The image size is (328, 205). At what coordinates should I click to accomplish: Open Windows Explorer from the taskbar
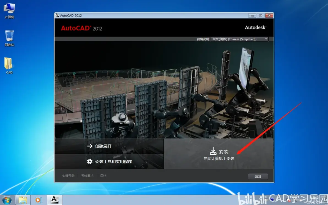[x=23, y=200]
